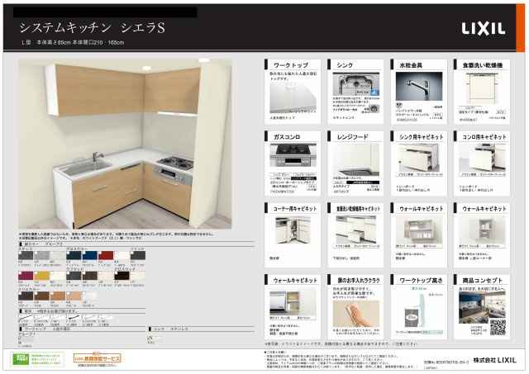Viewport: 529px width, 374px height.
Task: Pick the light gray ステッコ swatch
Action: [41, 255]
